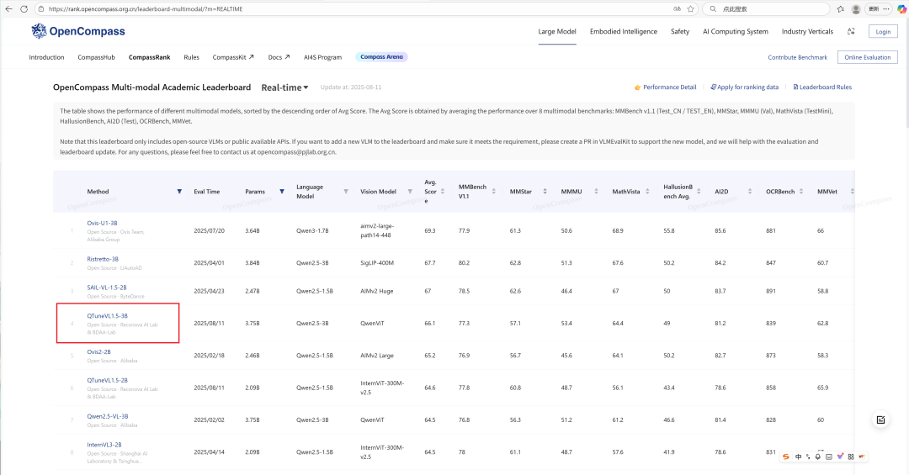Click the browser search box
The image size is (909, 475).
(765, 8)
